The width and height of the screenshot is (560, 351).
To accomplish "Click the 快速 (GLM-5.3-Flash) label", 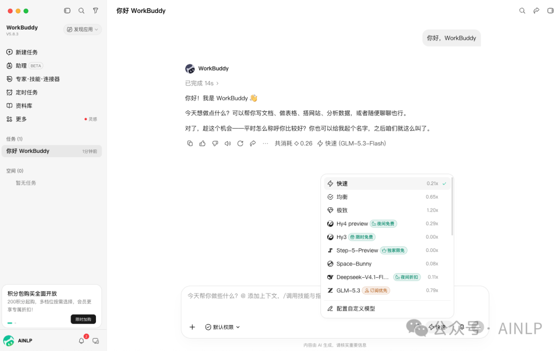I will pyautogui.click(x=352, y=143).
